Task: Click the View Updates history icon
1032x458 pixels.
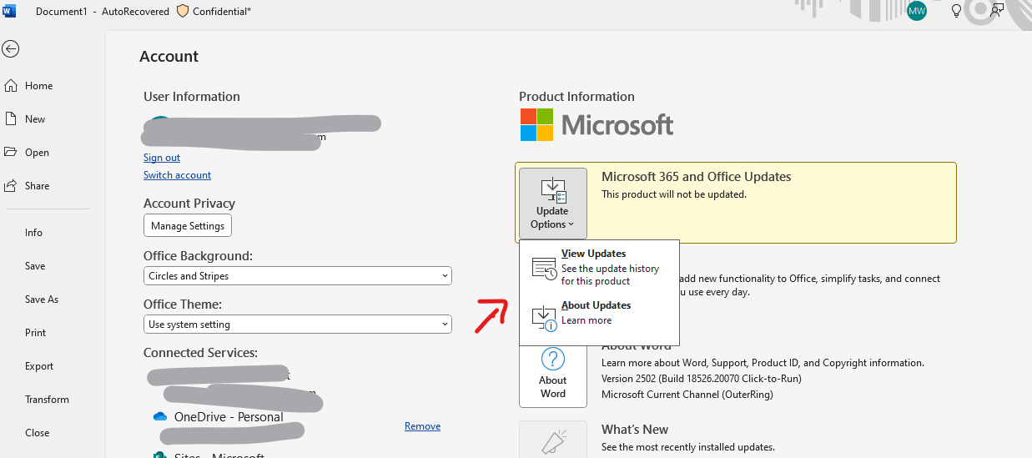Action: [x=544, y=269]
